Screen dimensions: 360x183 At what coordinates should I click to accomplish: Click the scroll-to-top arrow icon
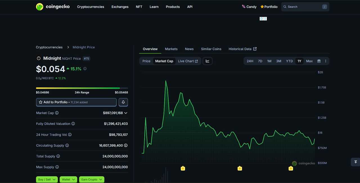click(355, 162)
